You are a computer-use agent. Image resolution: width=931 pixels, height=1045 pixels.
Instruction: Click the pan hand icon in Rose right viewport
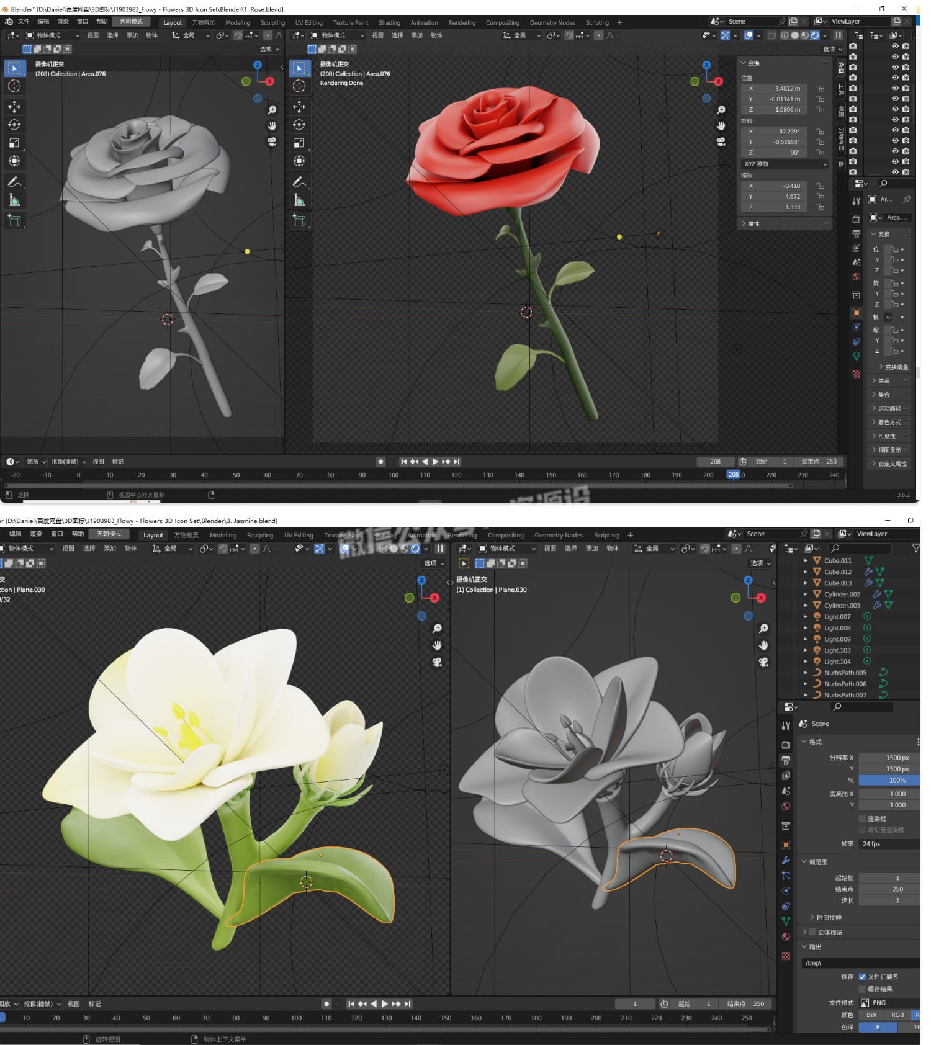point(721,126)
